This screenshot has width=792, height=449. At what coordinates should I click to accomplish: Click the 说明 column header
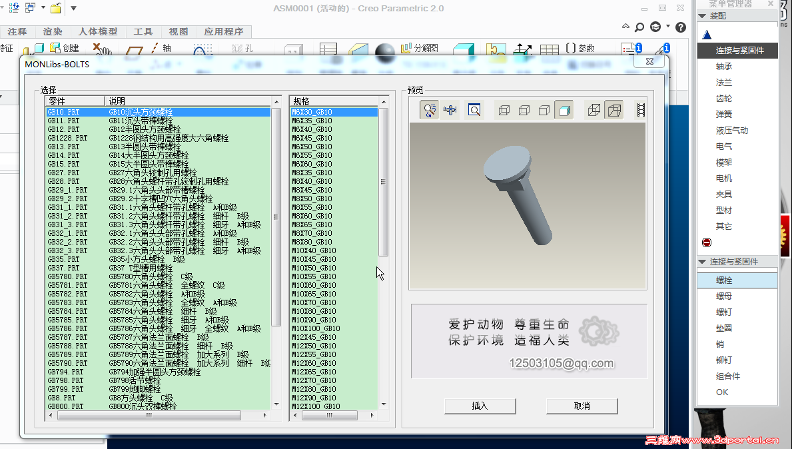click(x=188, y=101)
